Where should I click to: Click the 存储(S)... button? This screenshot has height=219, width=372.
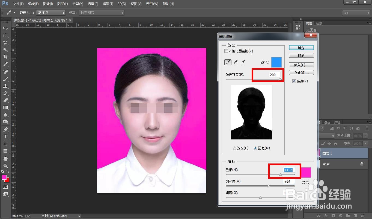(x=301, y=73)
